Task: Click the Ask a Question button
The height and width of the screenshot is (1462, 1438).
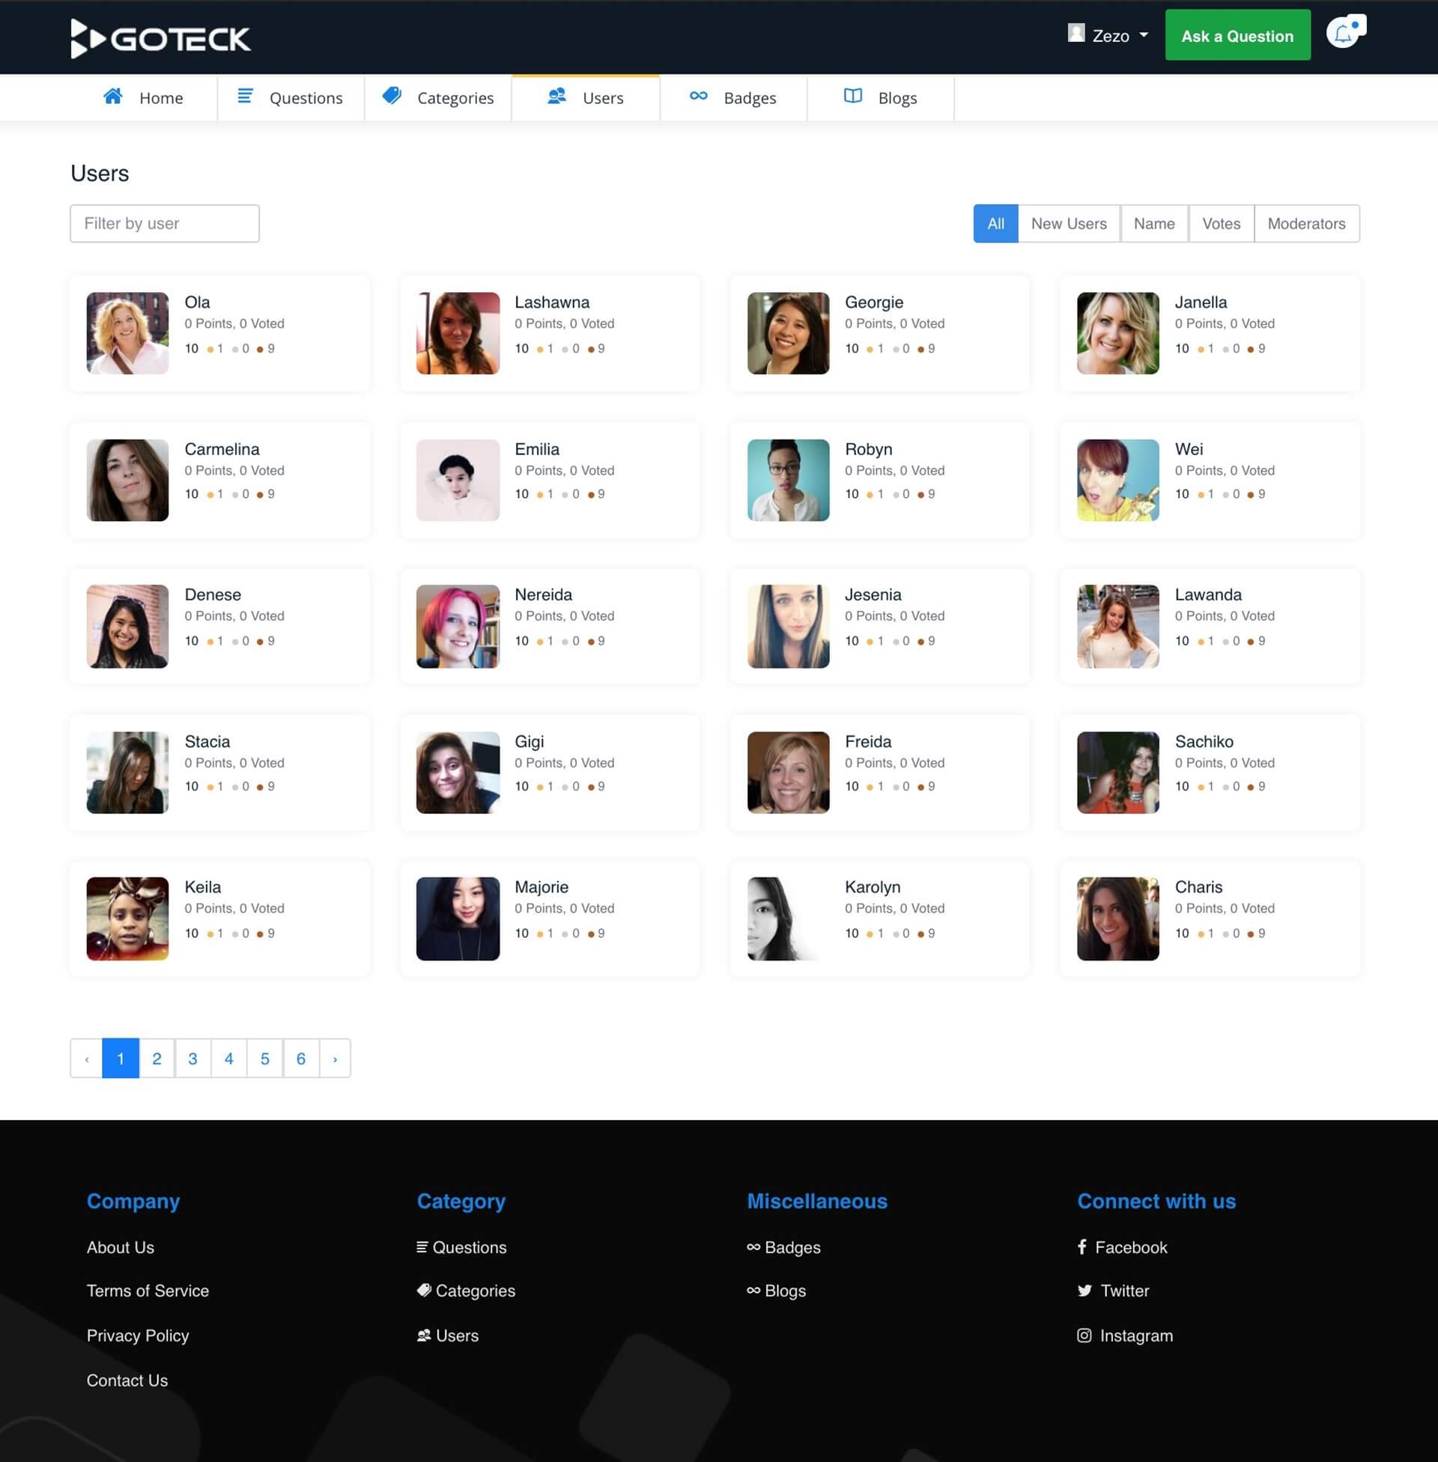Action: 1237,35
